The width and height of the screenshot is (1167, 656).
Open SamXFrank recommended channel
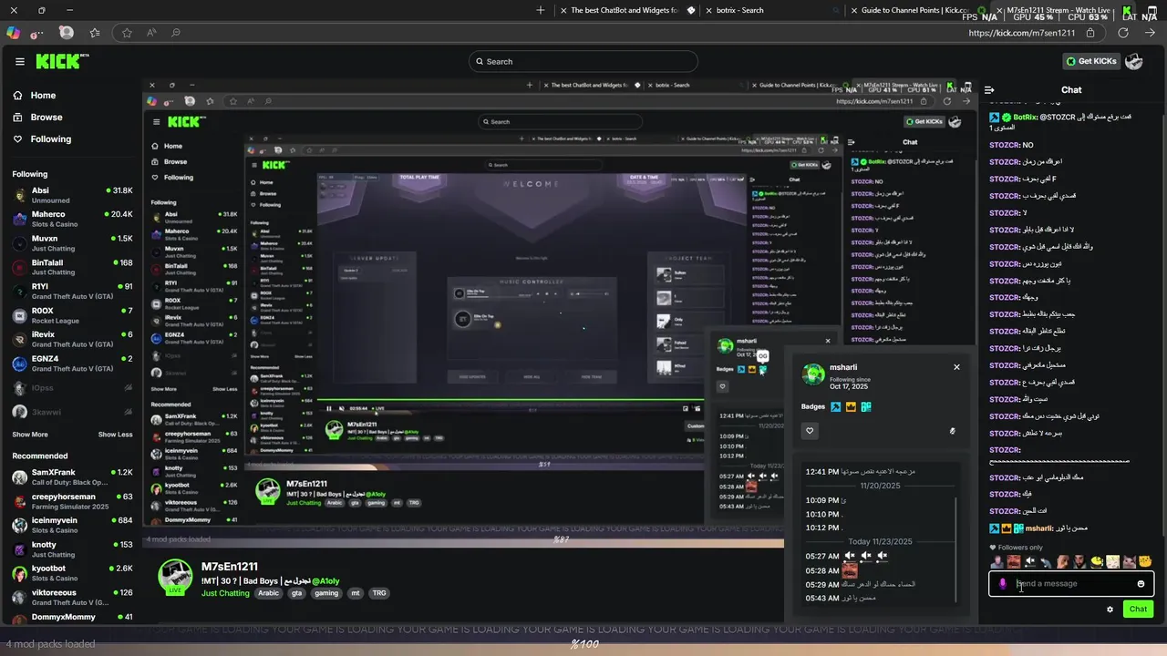pyautogui.click(x=71, y=477)
